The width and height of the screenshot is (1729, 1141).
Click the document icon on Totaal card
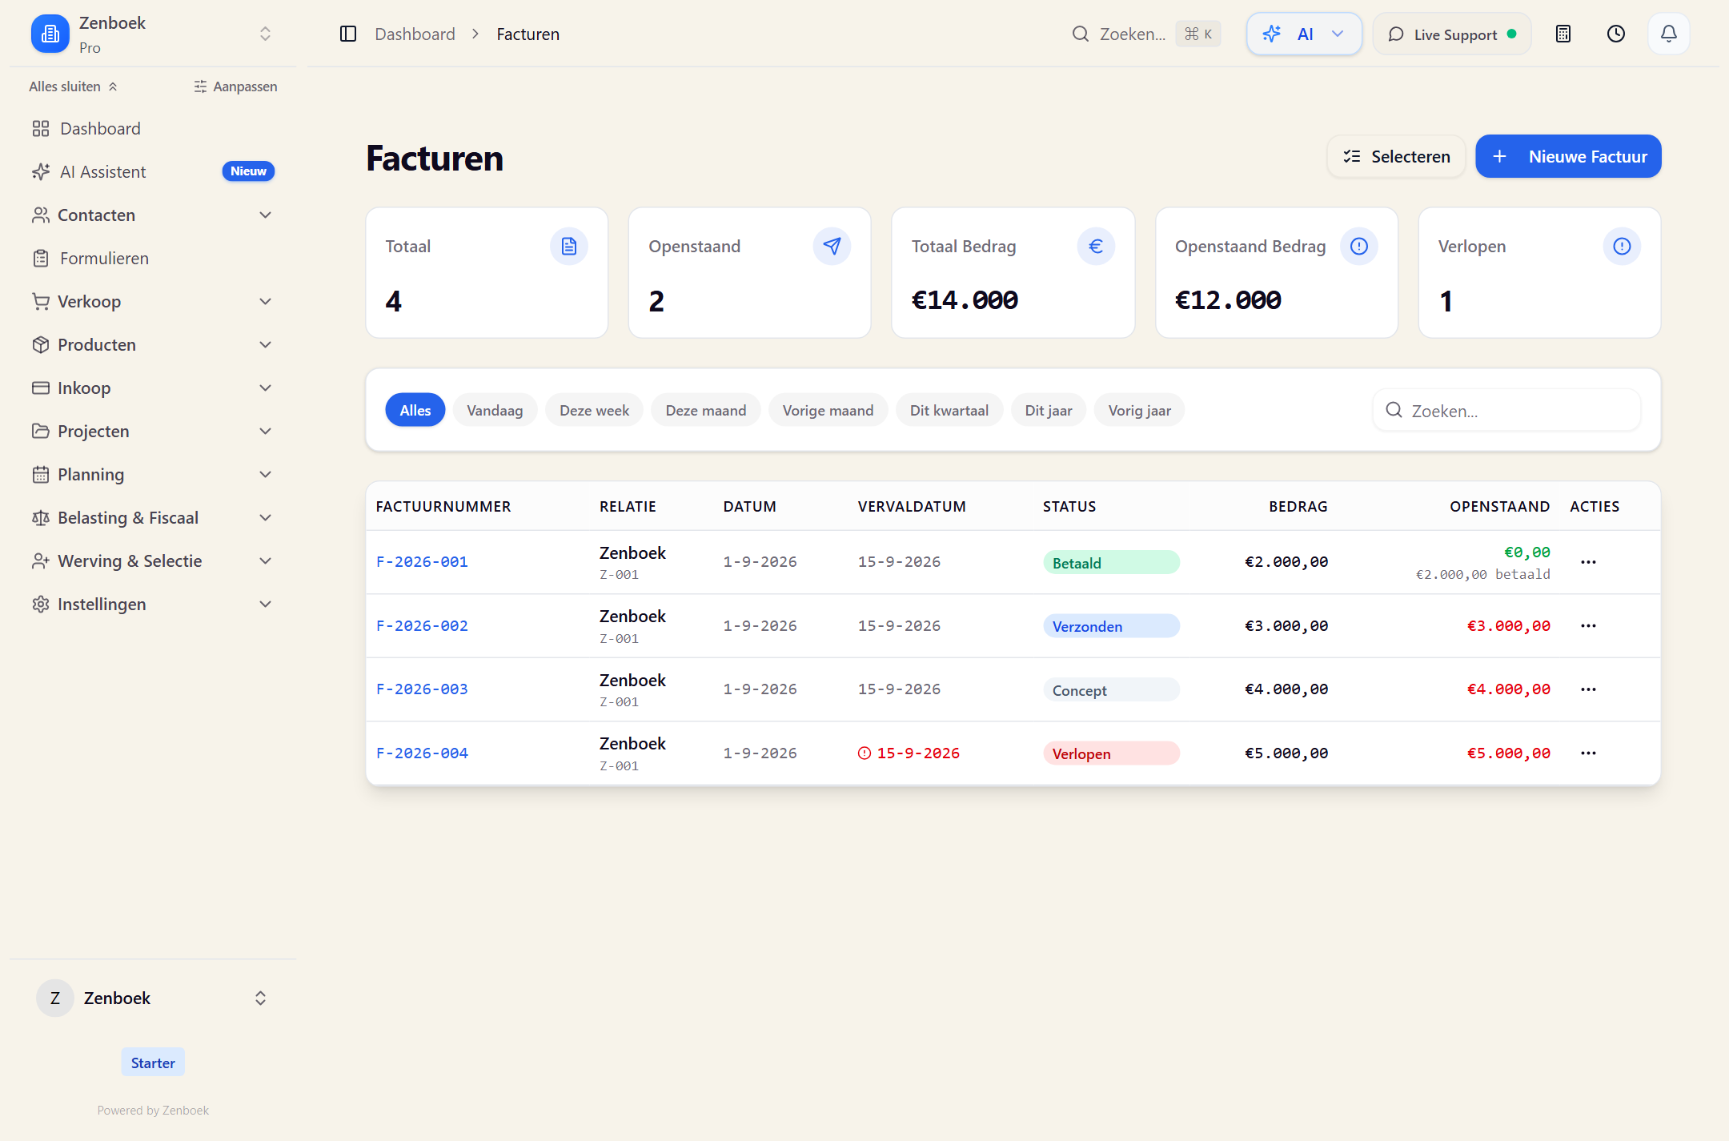[568, 246]
